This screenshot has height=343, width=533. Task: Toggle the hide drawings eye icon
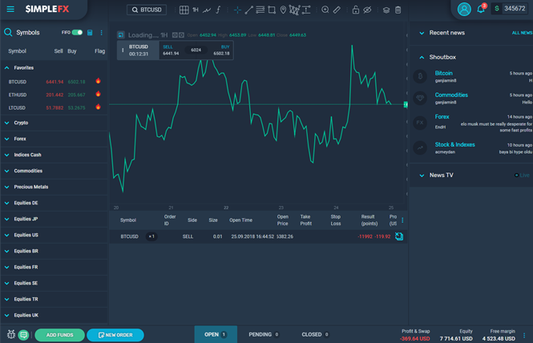[366, 10]
